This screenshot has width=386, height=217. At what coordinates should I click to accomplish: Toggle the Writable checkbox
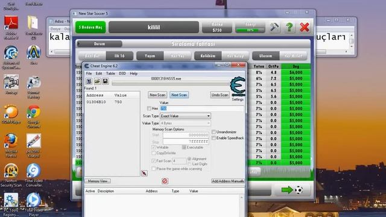154,147
